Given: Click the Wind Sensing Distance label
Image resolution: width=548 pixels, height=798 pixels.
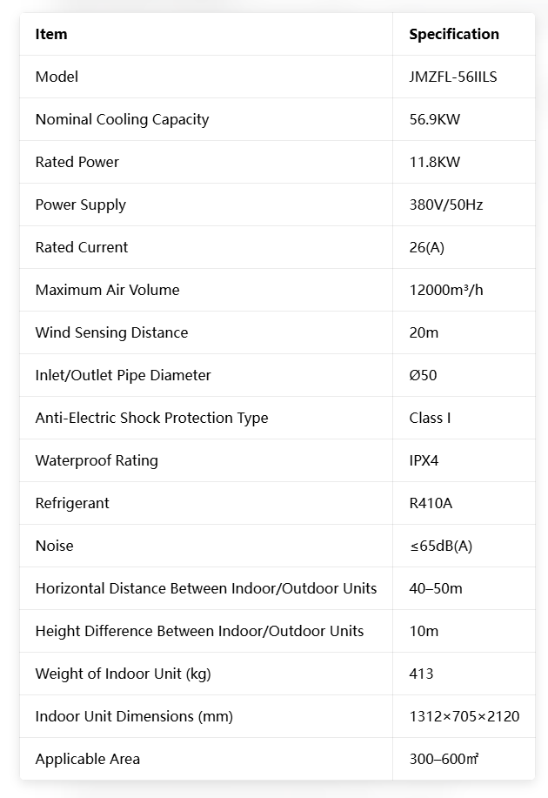Looking at the screenshot, I should (x=111, y=332).
